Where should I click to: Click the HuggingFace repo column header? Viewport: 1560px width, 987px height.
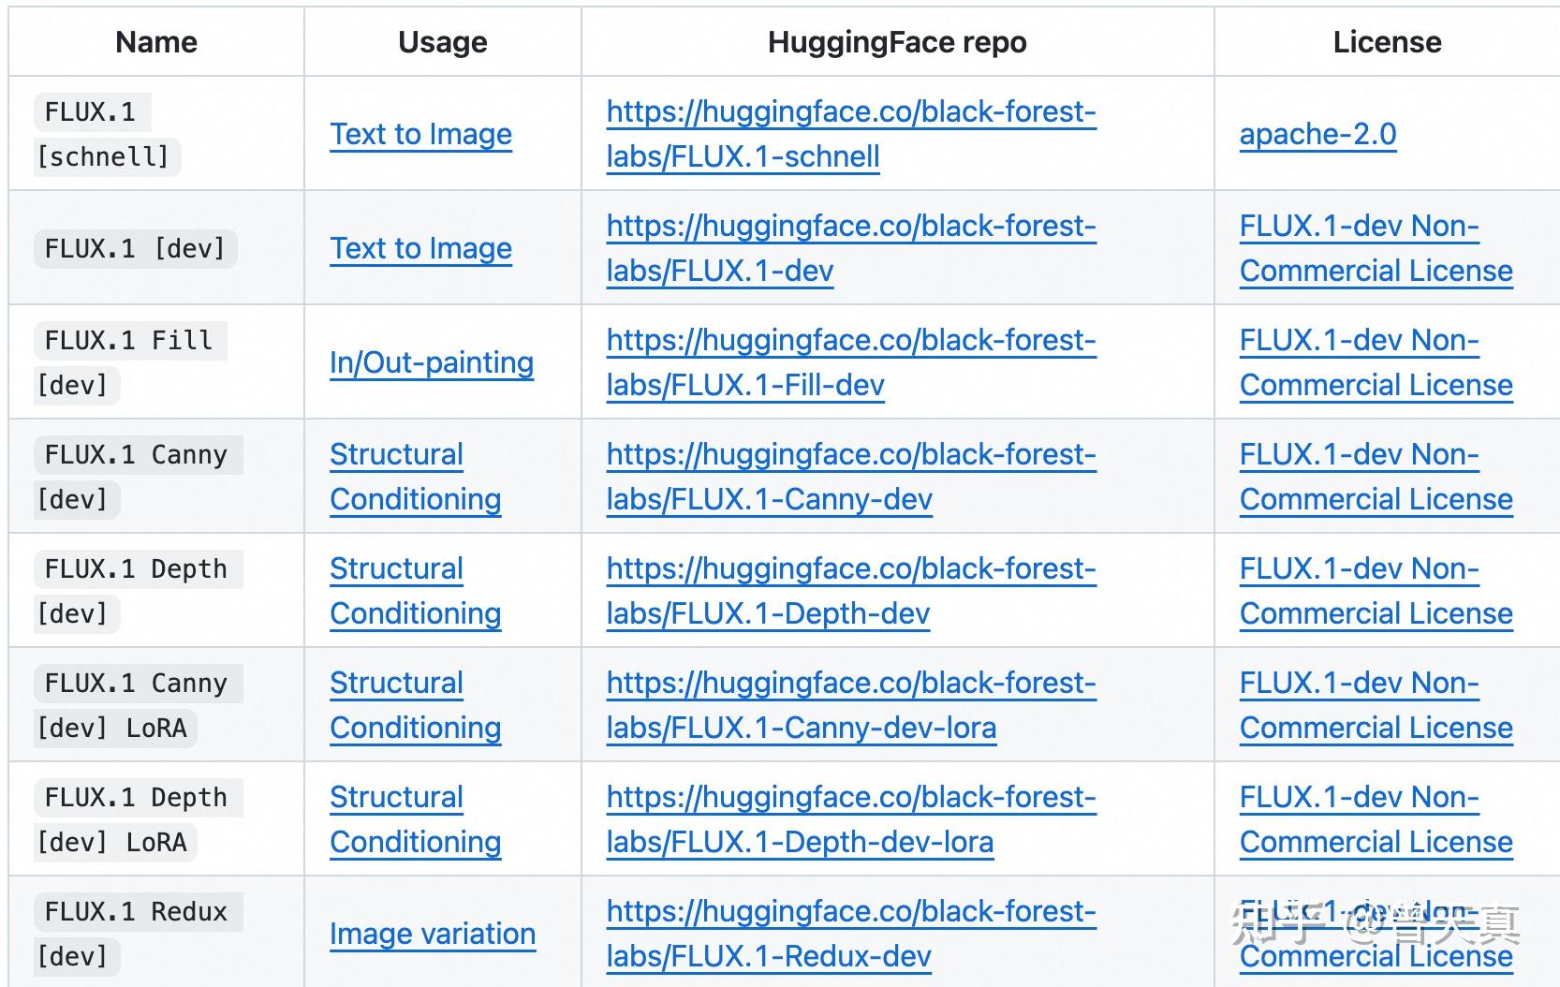click(x=896, y=42)
